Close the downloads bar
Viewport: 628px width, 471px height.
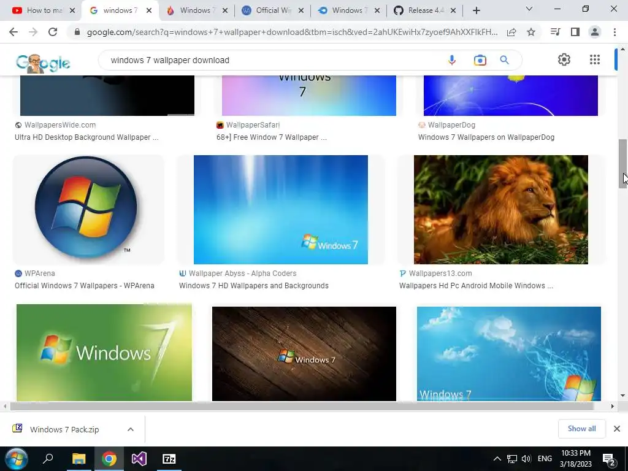(x=617, y=429)
